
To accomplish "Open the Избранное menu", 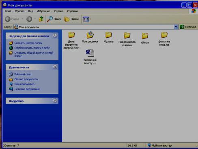I will tap(43, 11).
